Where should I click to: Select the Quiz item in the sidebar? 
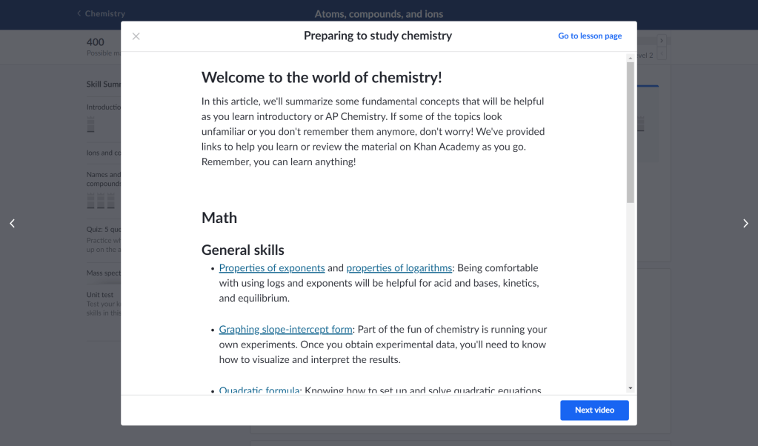[101, 229]
